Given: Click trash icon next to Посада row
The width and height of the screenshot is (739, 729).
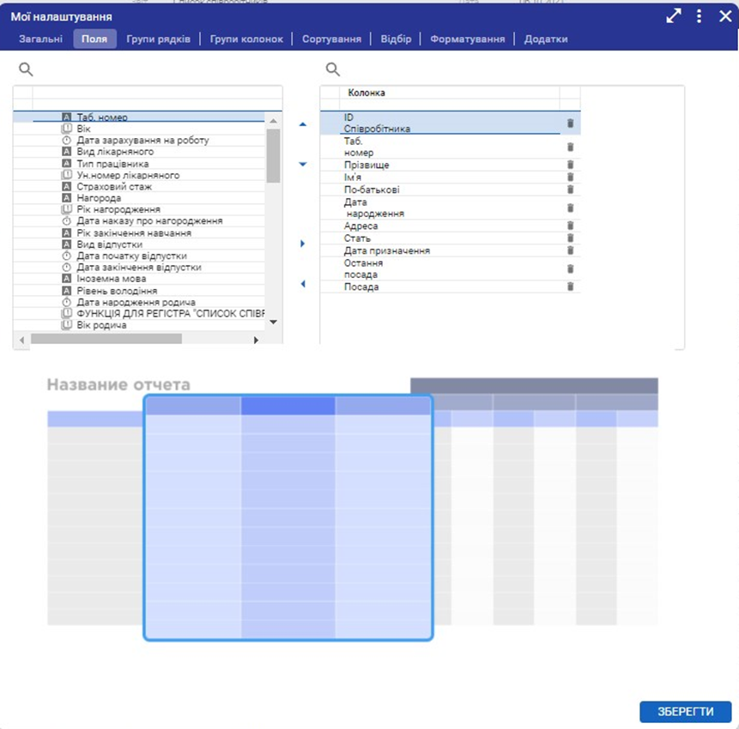Looking at the screenshot, I should (570, 286).
